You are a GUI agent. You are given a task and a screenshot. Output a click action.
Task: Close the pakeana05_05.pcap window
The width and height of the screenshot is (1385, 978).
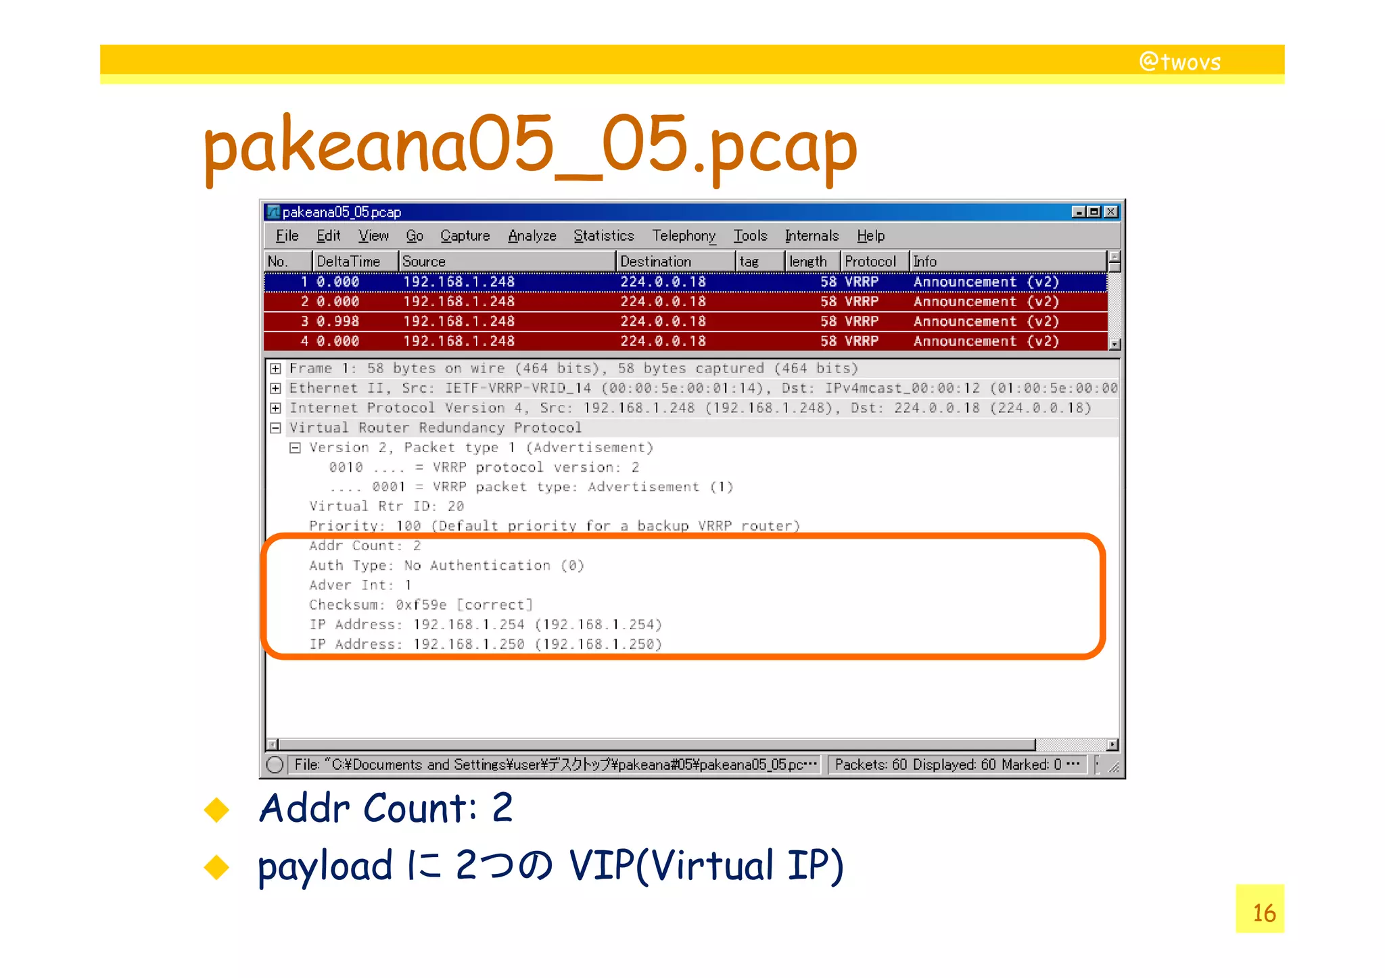(x=1110, y=212)
